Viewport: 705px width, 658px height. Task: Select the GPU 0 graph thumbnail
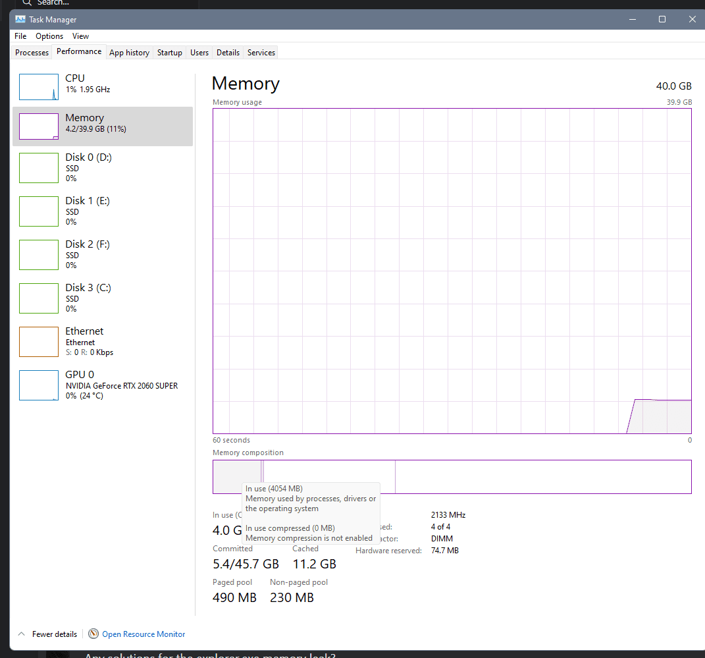[39, 385]
